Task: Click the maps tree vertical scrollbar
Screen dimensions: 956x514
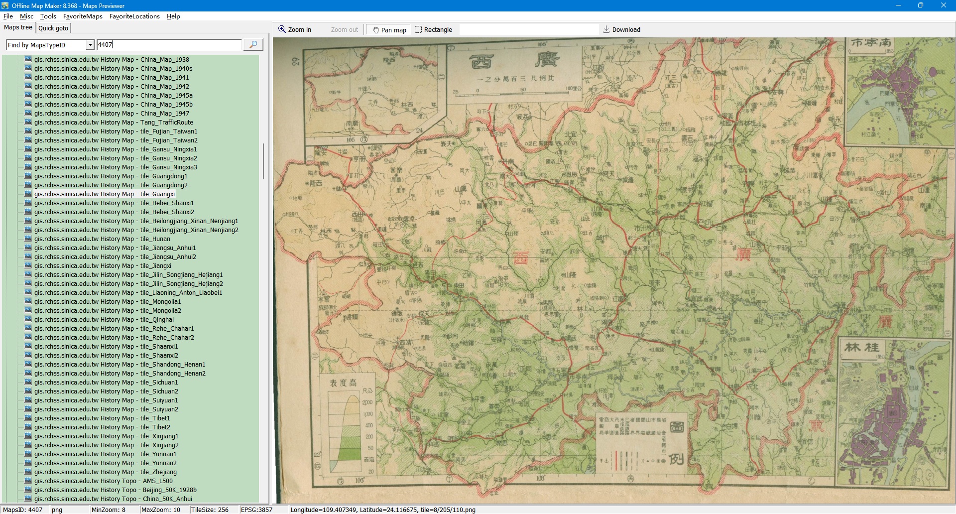Action: [x=263, y=162]
